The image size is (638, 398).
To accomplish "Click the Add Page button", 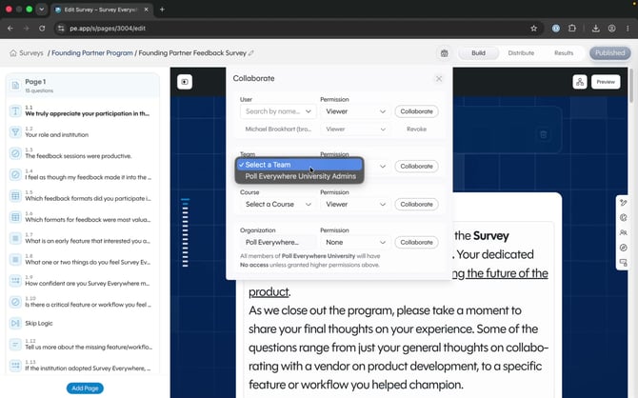I will (85, 388).
